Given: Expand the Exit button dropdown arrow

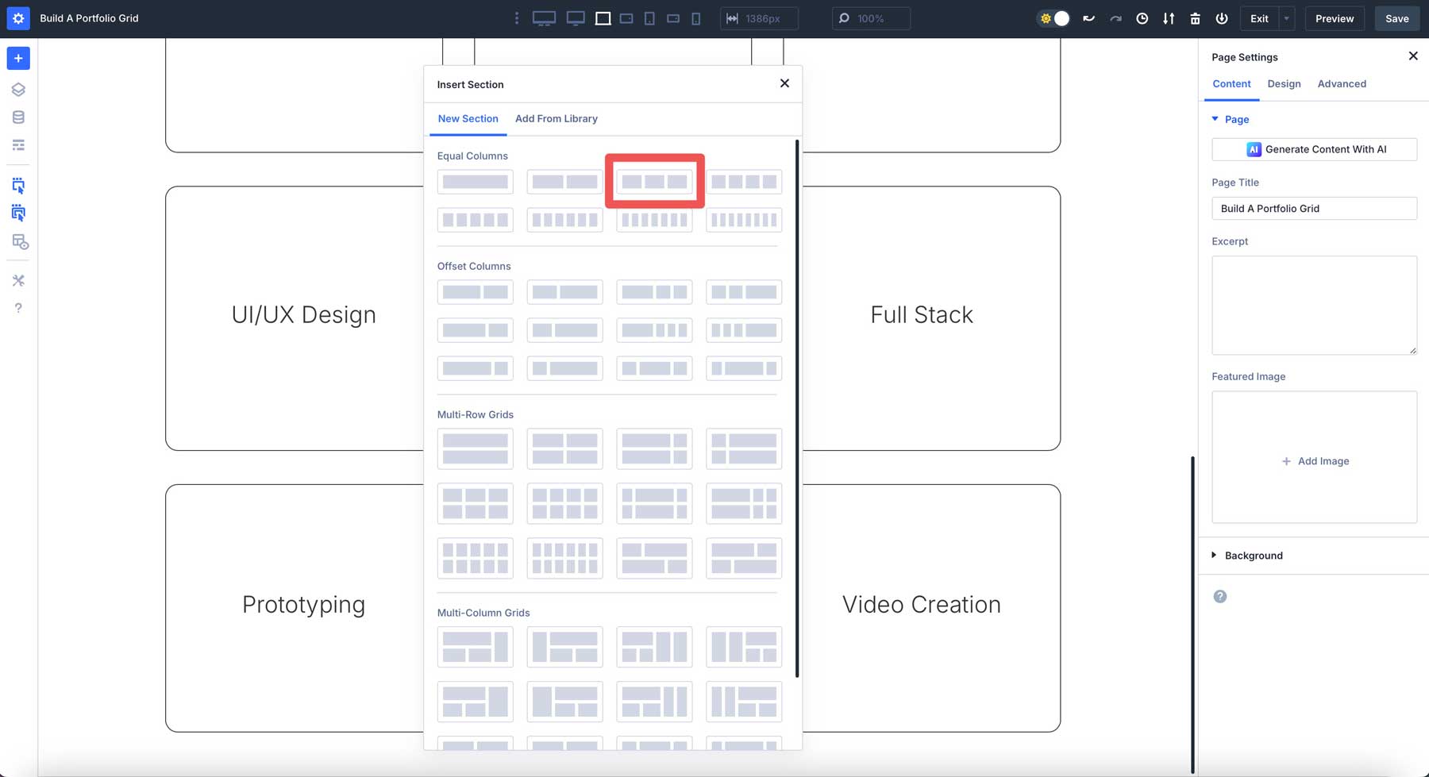Looking at the screenshot, I should (x=1285, y=17).
